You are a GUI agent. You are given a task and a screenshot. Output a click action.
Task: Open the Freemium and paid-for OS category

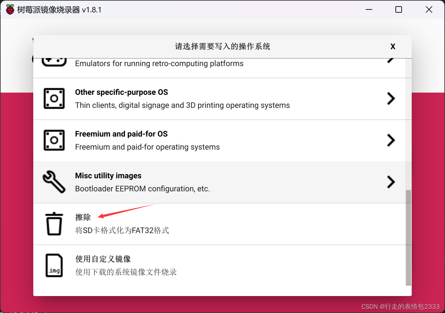click(x=219, y=141)
